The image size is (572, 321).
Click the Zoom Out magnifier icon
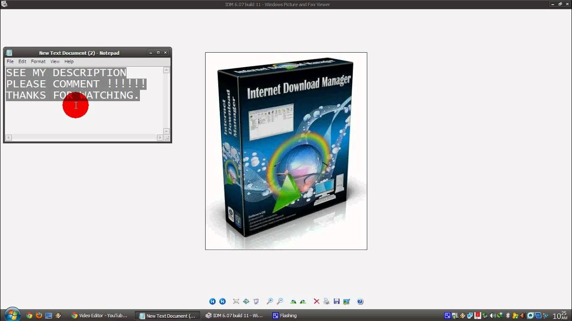coord(280,301)
